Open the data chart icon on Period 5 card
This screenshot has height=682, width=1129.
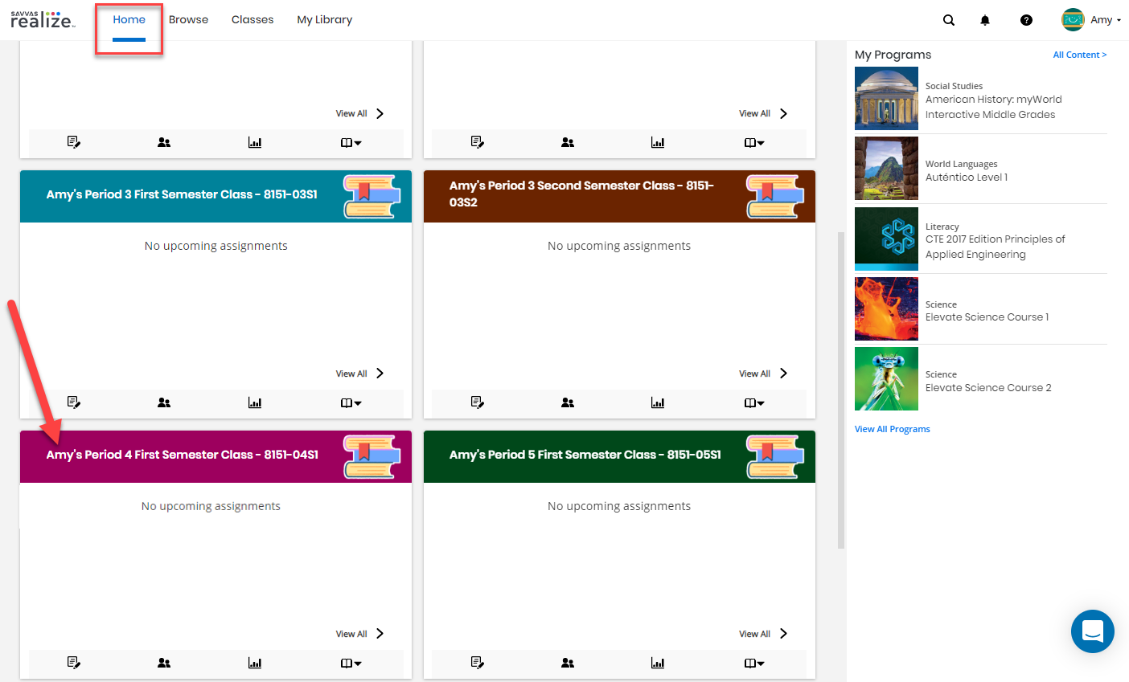658,662
